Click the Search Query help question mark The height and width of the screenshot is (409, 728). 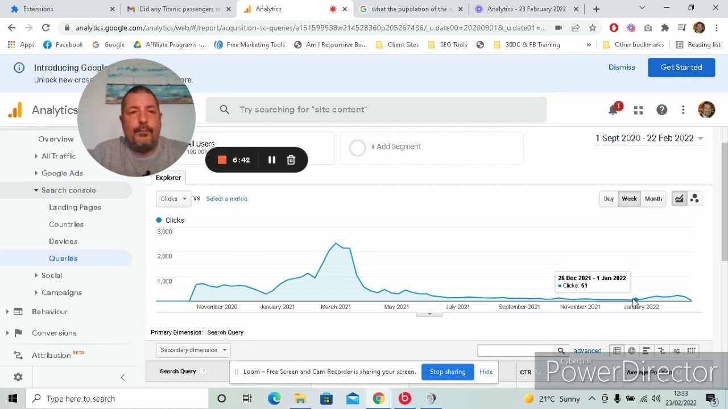tap(203, 372)
